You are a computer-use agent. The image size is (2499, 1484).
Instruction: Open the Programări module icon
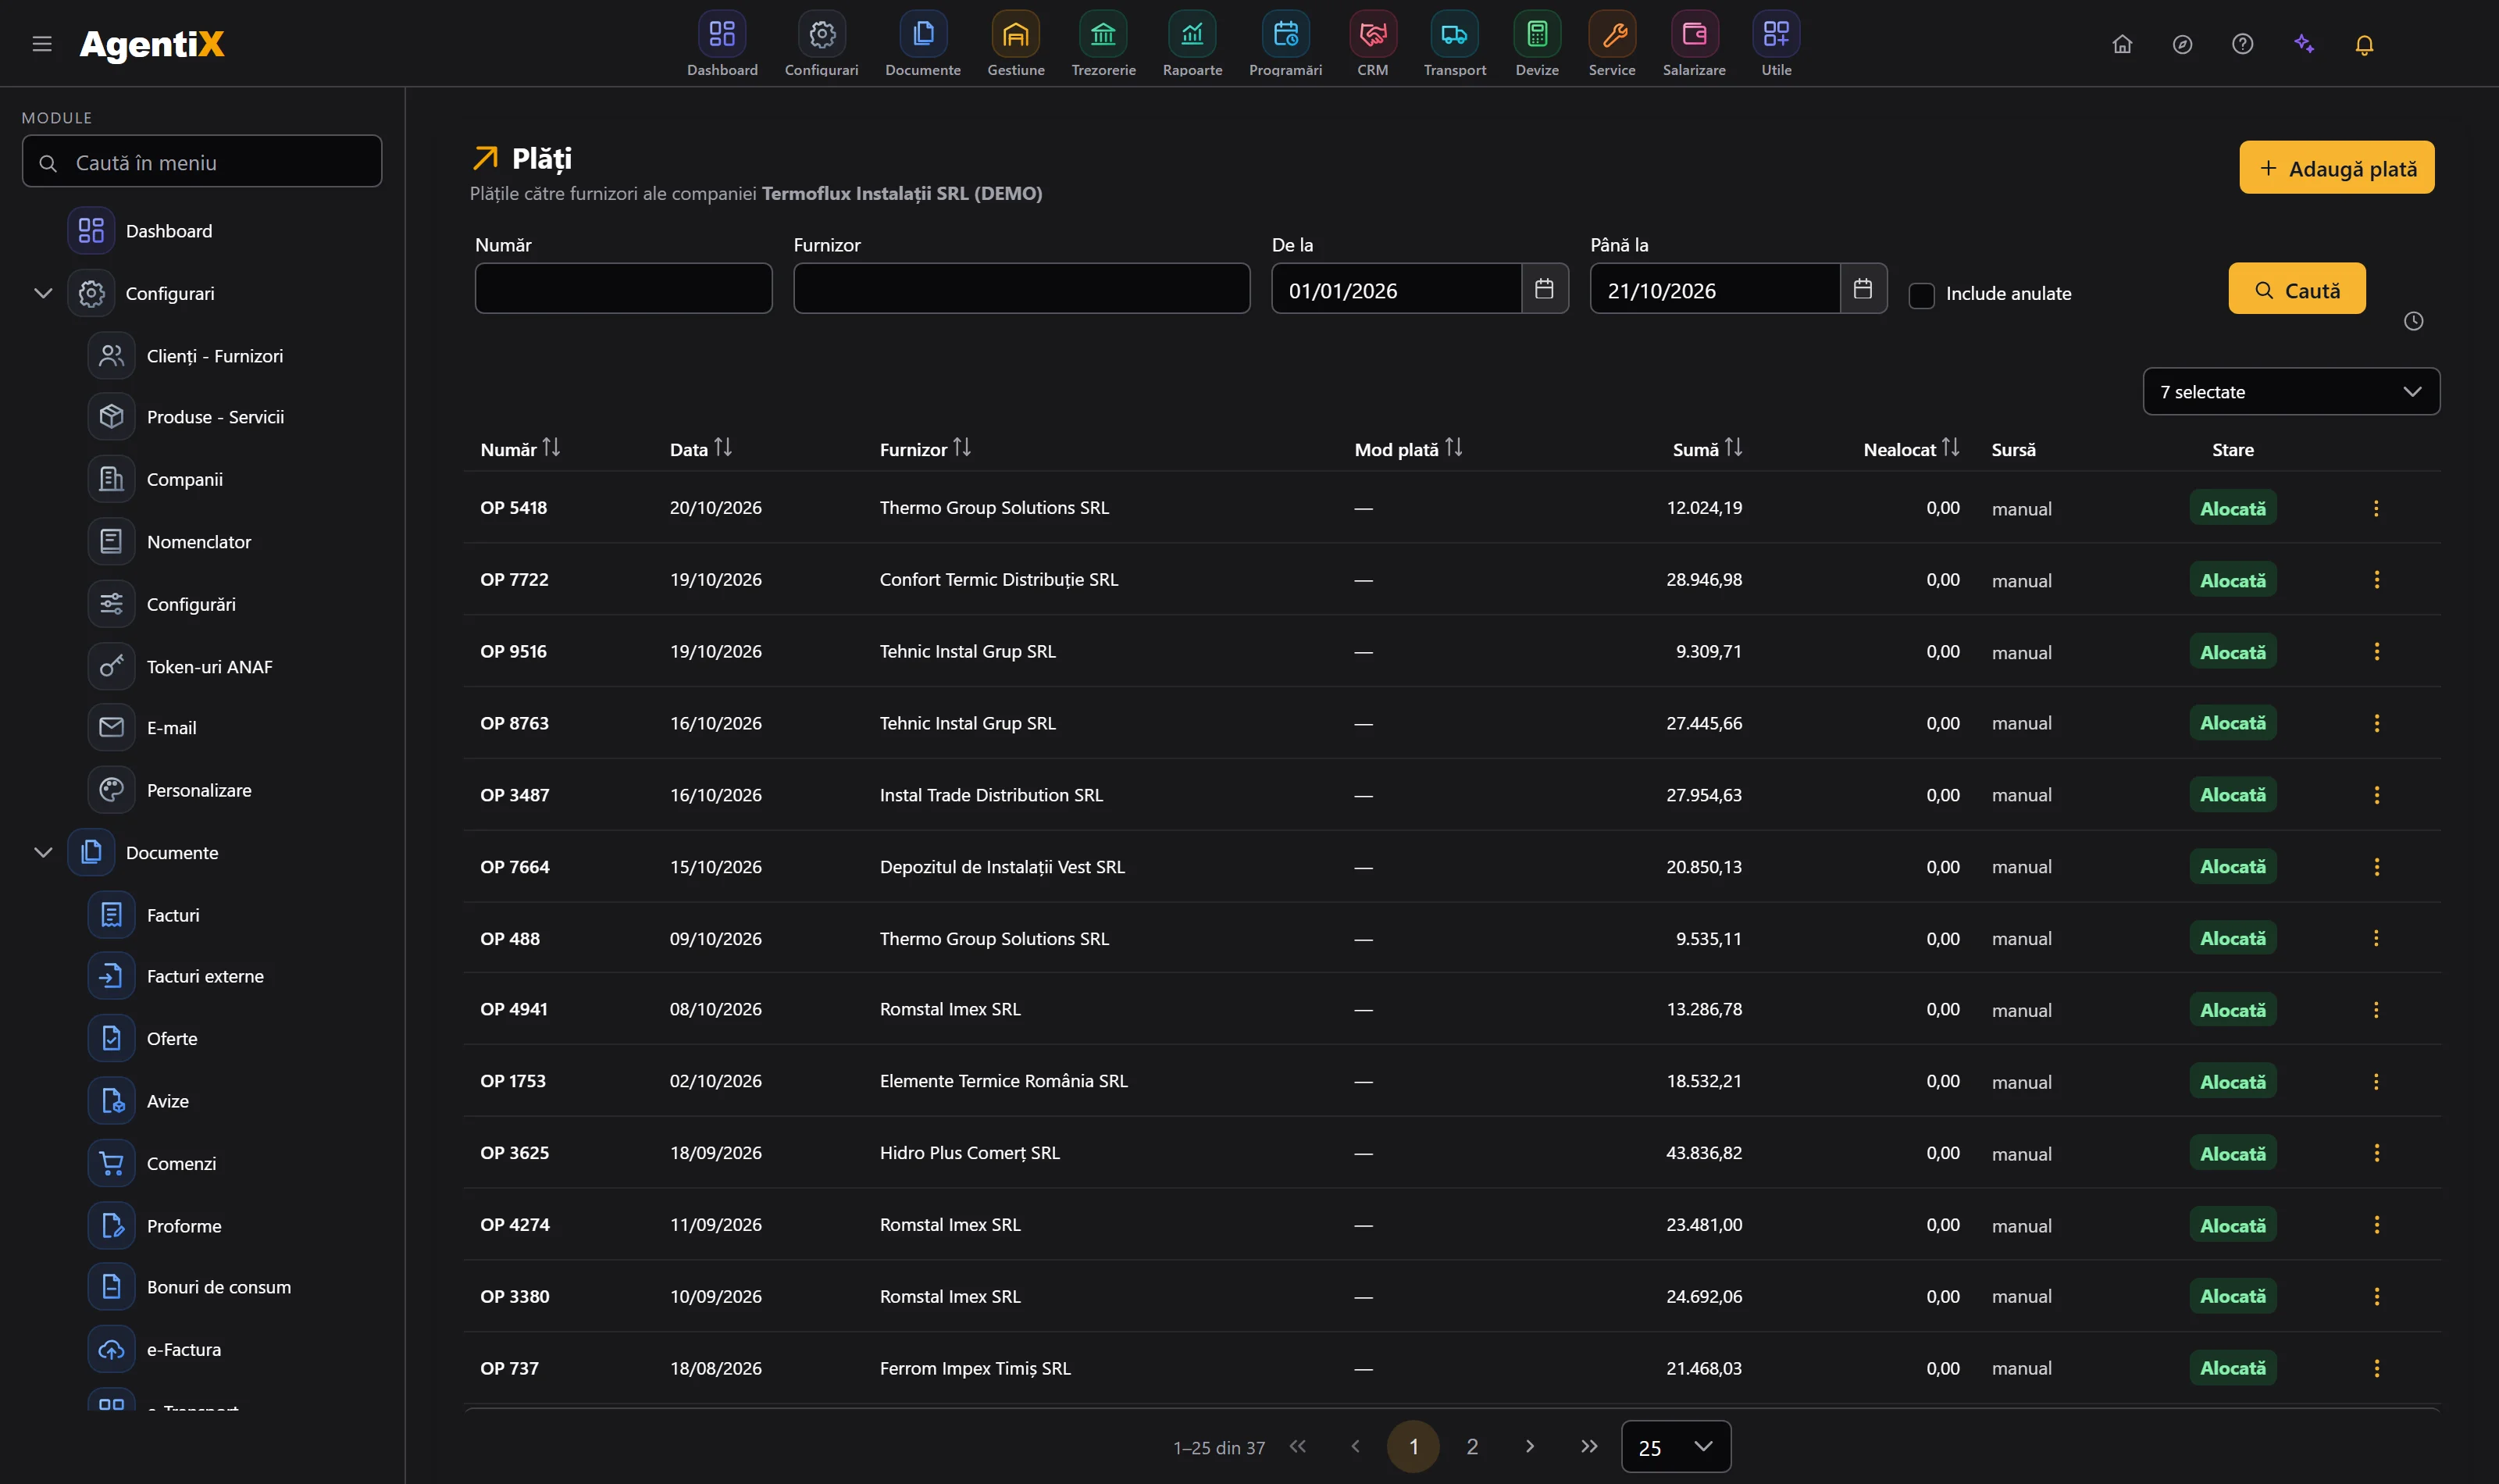1285,35
